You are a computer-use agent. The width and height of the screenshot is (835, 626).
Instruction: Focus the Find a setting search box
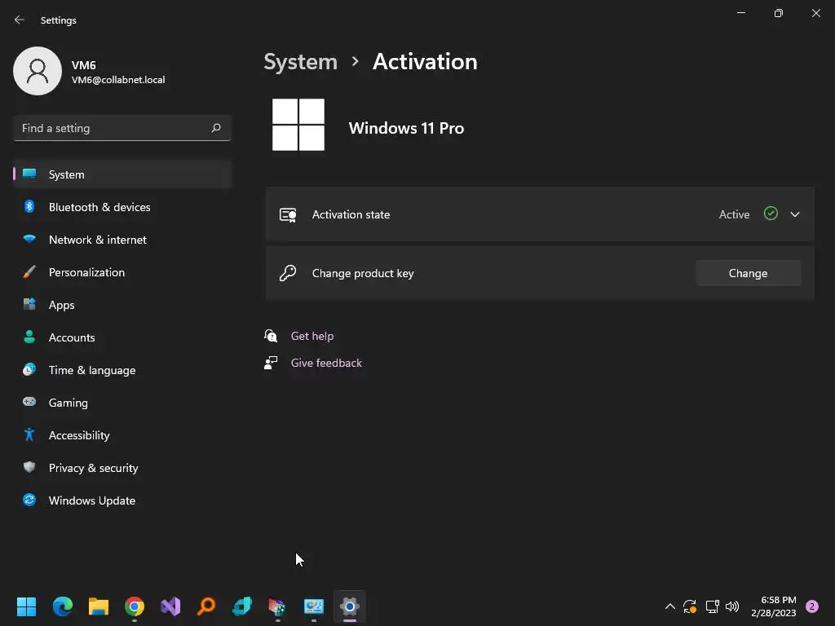(x=122, y=128)
